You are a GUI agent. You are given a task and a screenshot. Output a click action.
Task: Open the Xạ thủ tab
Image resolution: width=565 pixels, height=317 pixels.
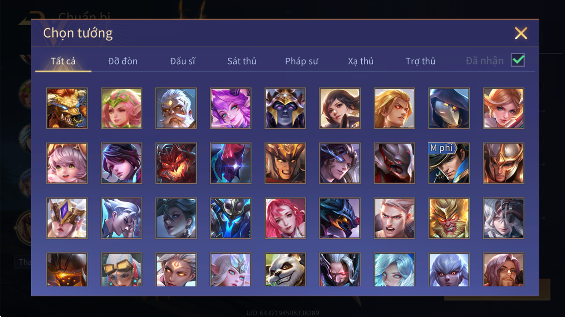[361, 61]
